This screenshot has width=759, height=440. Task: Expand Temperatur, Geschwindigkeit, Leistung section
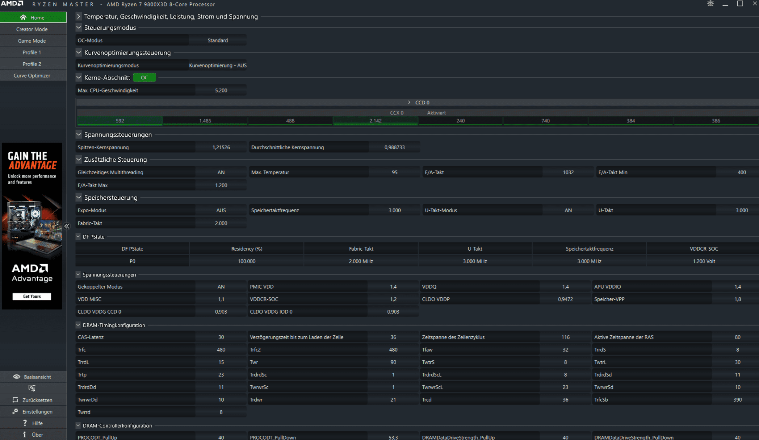pos(78,16)
